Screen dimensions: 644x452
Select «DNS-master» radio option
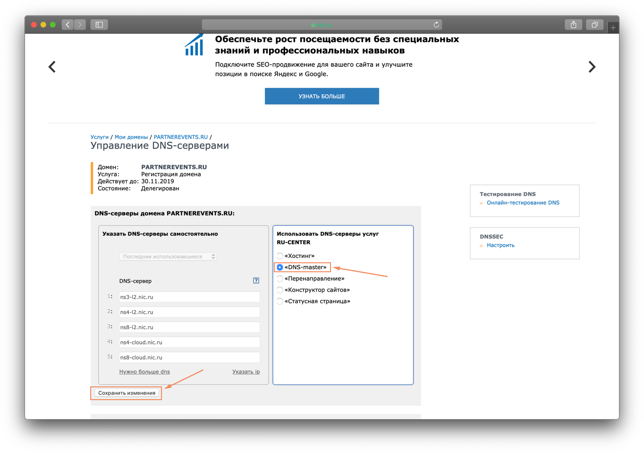[280, 267]
